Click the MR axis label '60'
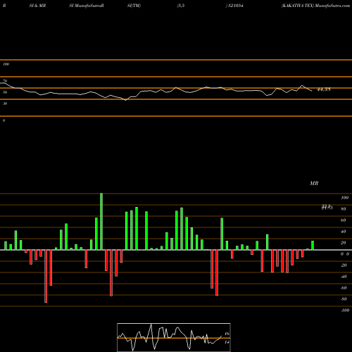352x352 pixels. 344,220
